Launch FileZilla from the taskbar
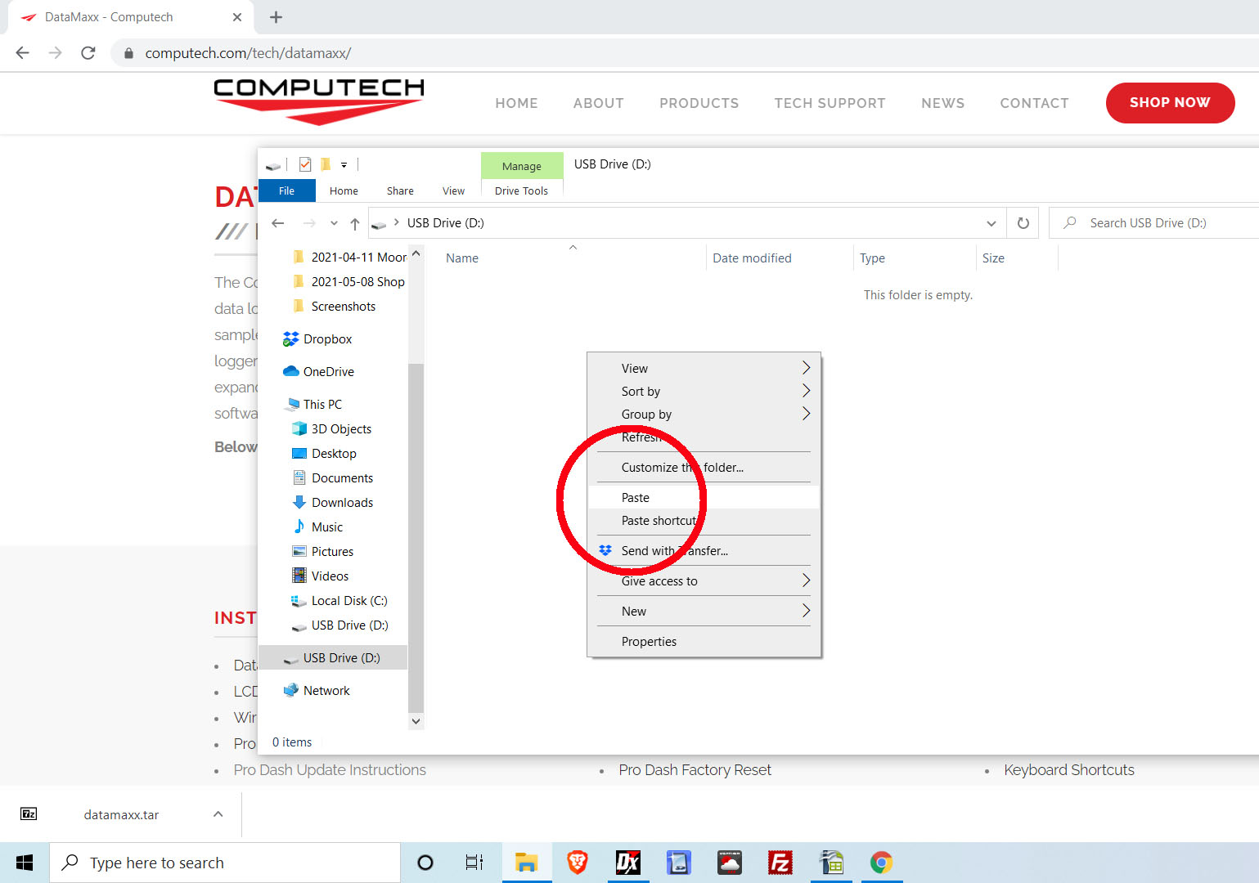The height and width of the screenshot is (883, 1259). [x=780, y=863]
